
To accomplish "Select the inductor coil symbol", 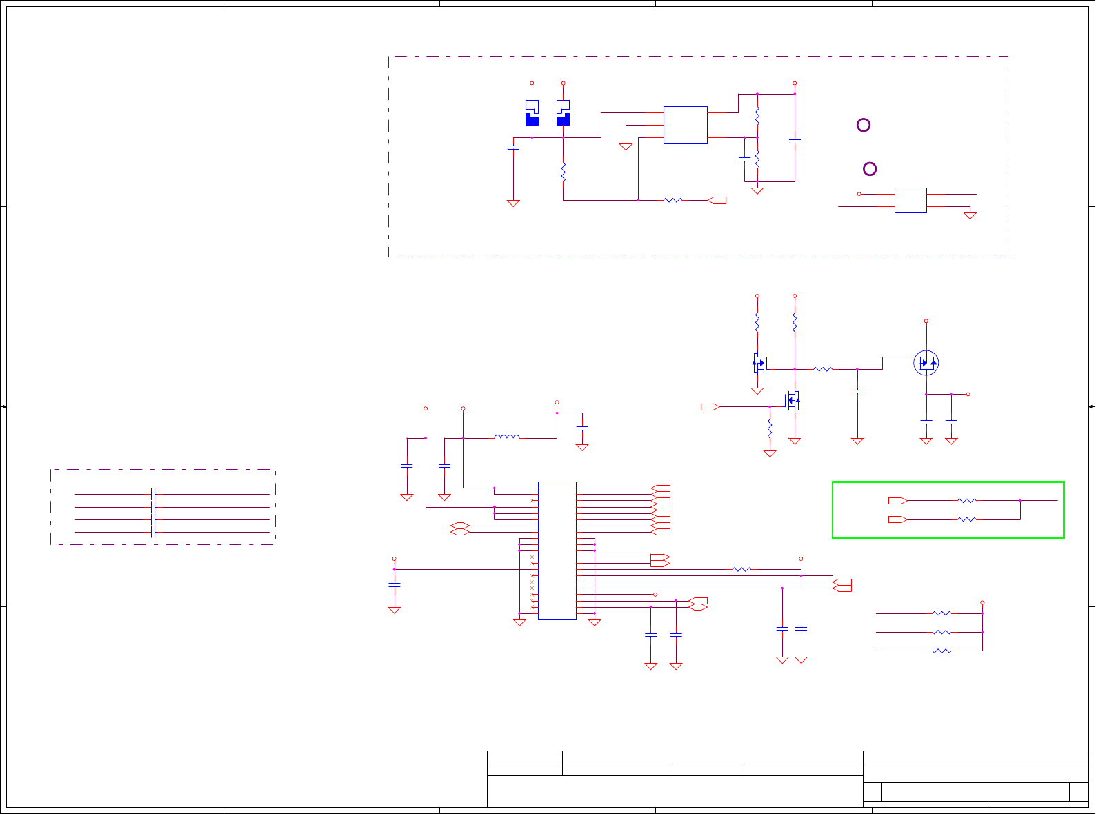I will coord(507,436).
